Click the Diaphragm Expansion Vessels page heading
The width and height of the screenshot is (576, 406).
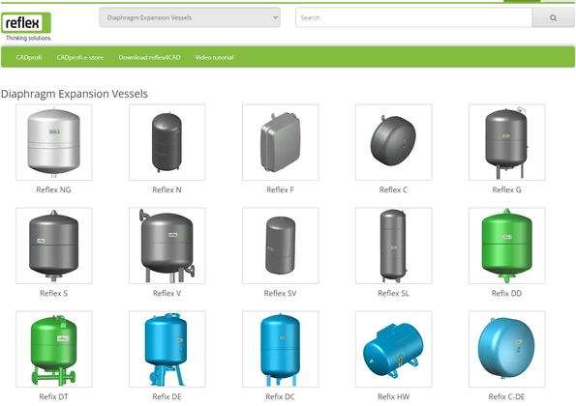75,94
